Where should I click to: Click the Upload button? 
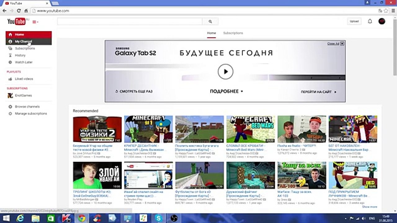coord(354,21)
